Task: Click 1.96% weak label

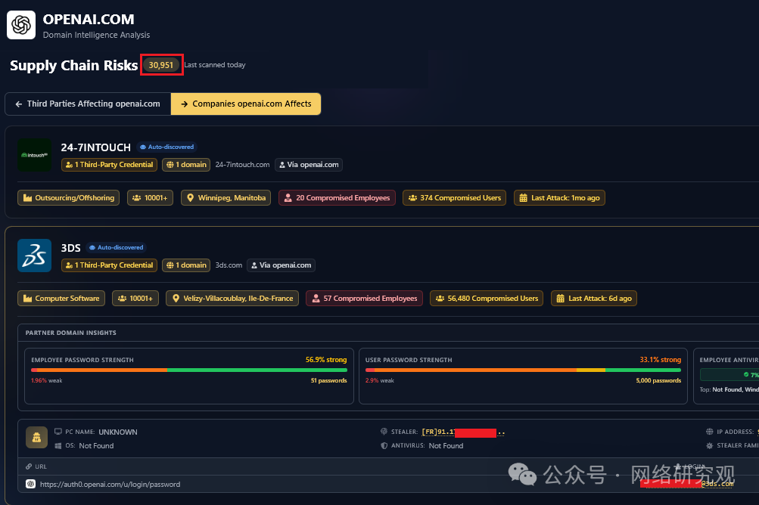Action: [x=46, y=381]
